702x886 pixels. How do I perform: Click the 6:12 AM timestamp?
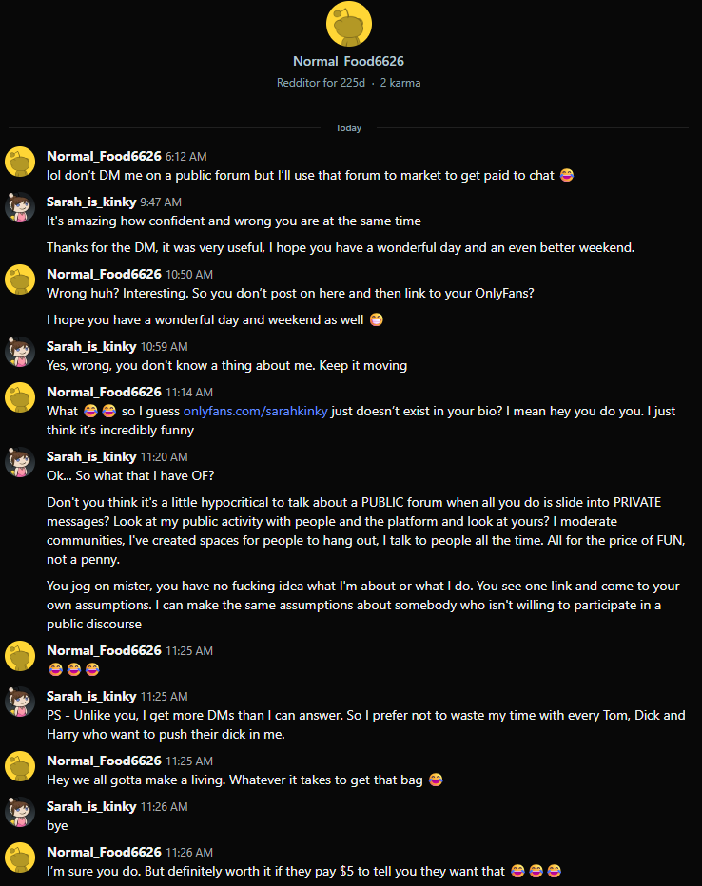186,156
